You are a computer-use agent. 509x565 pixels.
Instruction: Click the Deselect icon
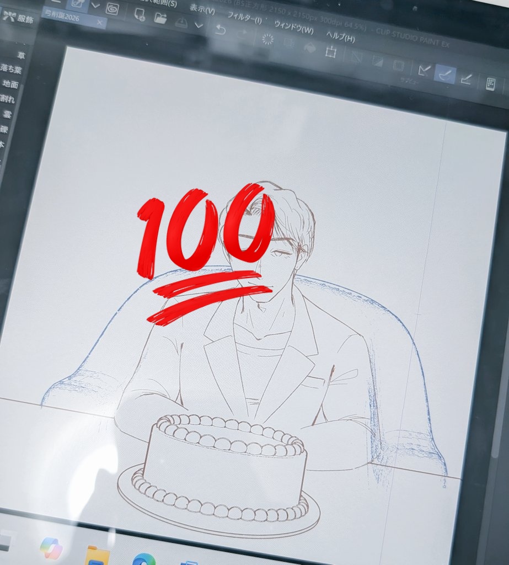point(357,57)
